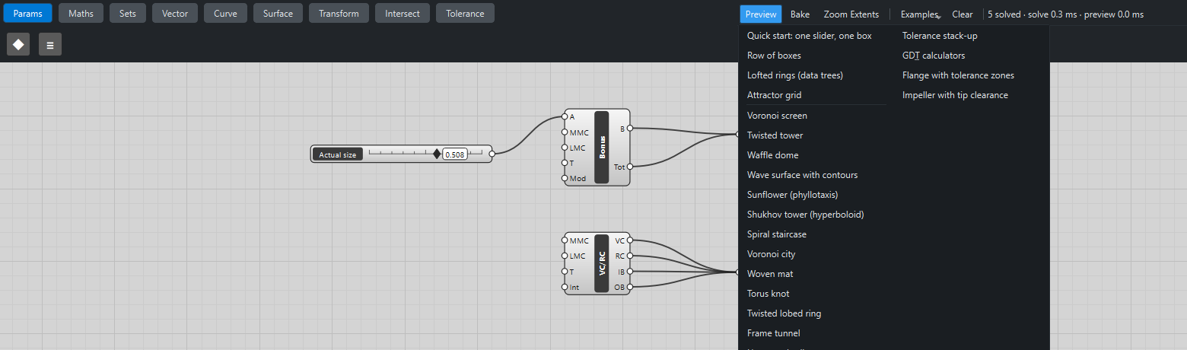Switch to the Maths tab
The height and width of the screenshot is (350, 1187).
[81, 13]
